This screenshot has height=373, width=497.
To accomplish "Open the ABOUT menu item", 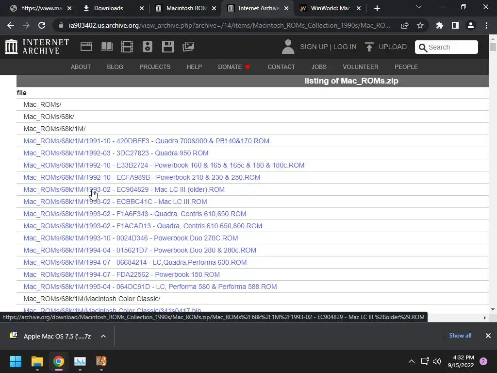I will point(81,67).
